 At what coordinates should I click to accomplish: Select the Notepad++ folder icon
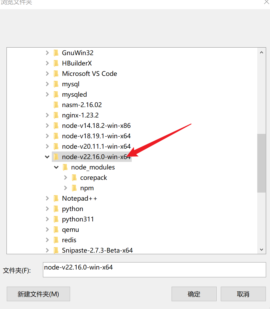coord(56,198)
